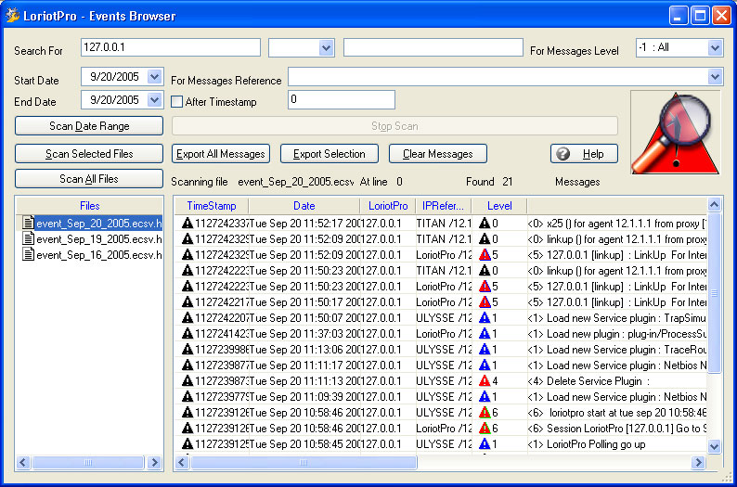Sort by TimeStamp column header
Screen dimensions: 737x487
pos(212,206)
